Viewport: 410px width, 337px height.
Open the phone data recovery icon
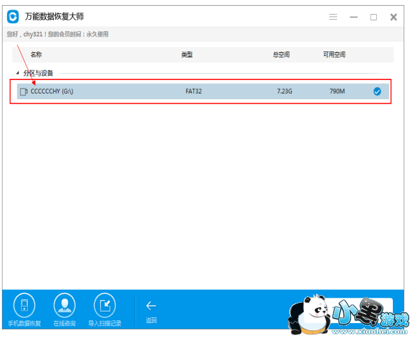(24, 305)
